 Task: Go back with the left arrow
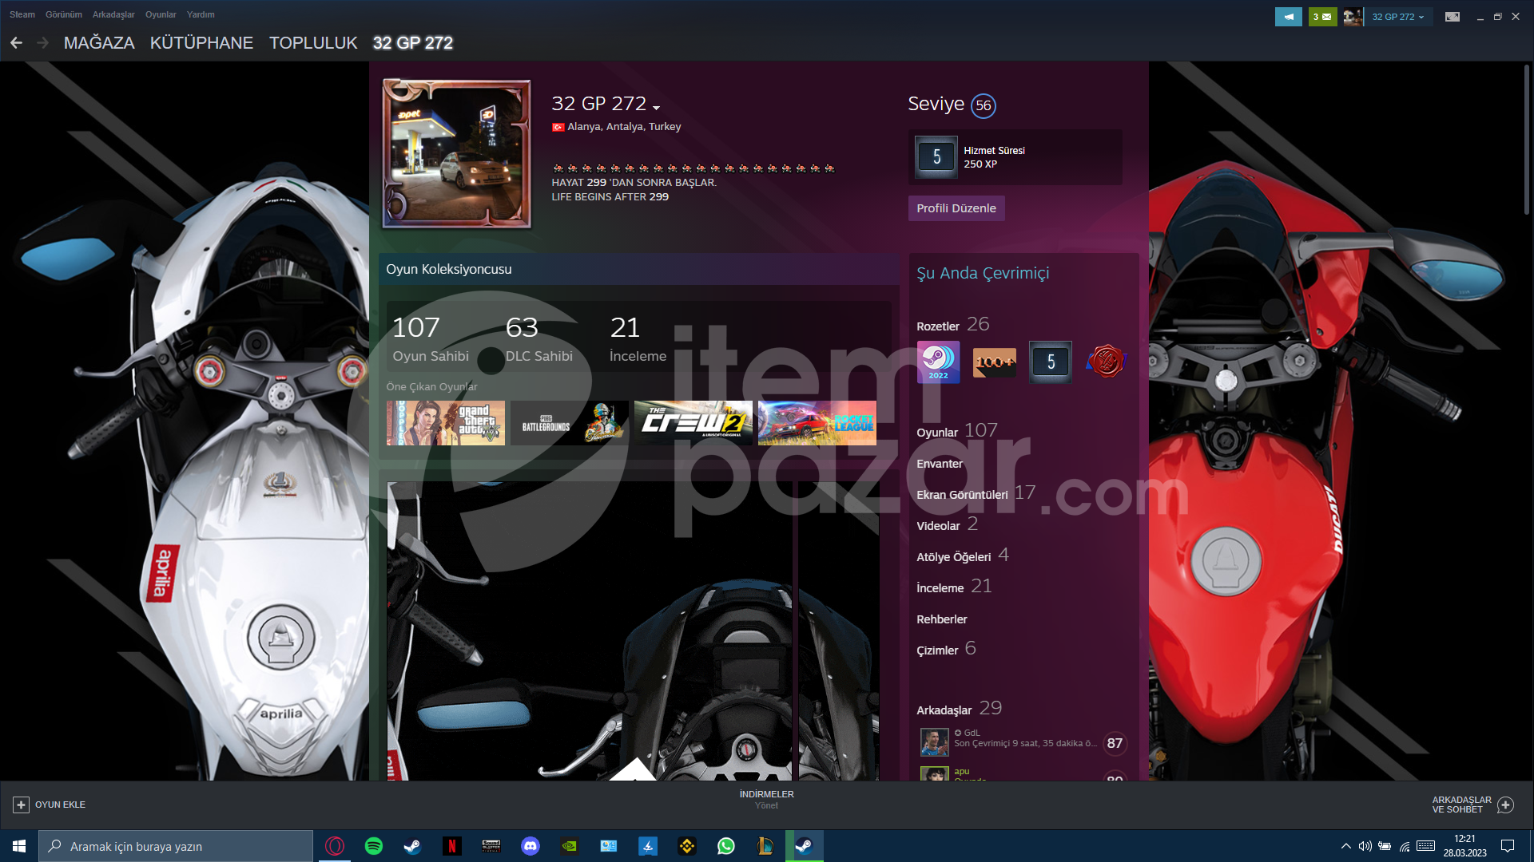coord(16,43)
